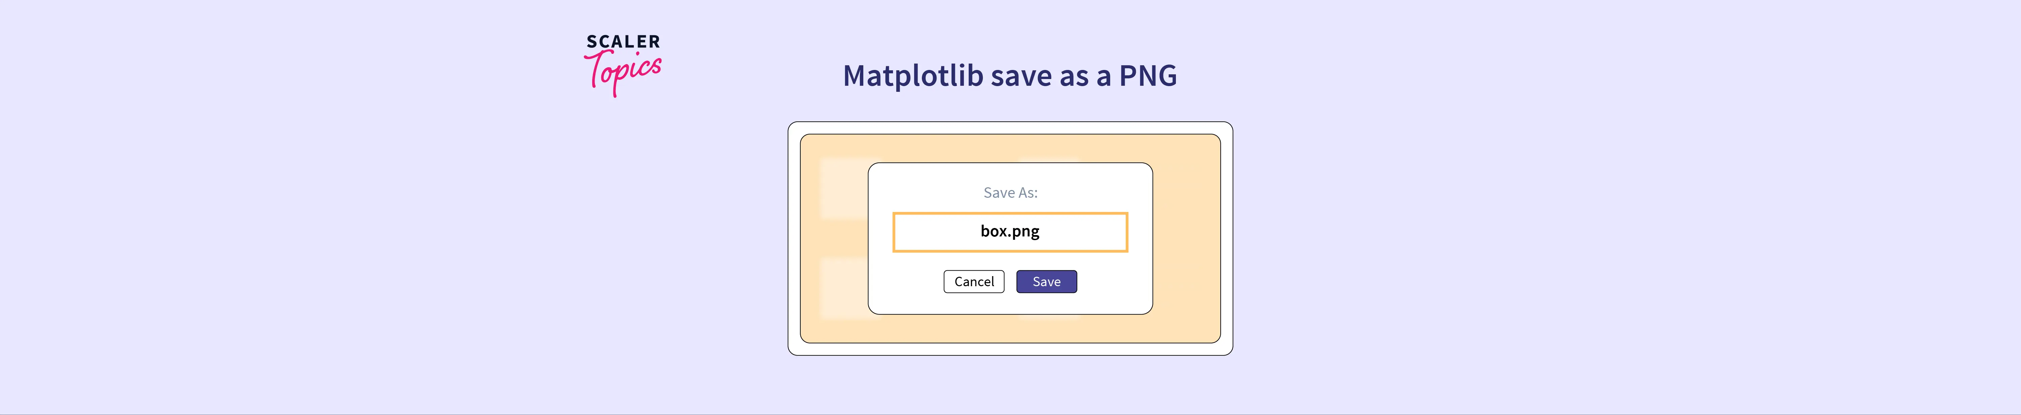This screenshot has width=2021, height=415.
Task: Click the '.png' extension in filename
Action: (1025, 232)
